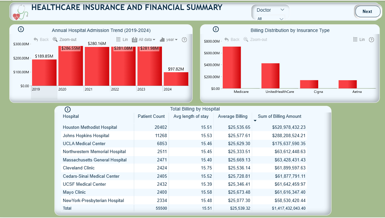Toggle Lin scale on Billing Distribution chart
The width and height of the screenshot is (385, 218).
(359, 40)
